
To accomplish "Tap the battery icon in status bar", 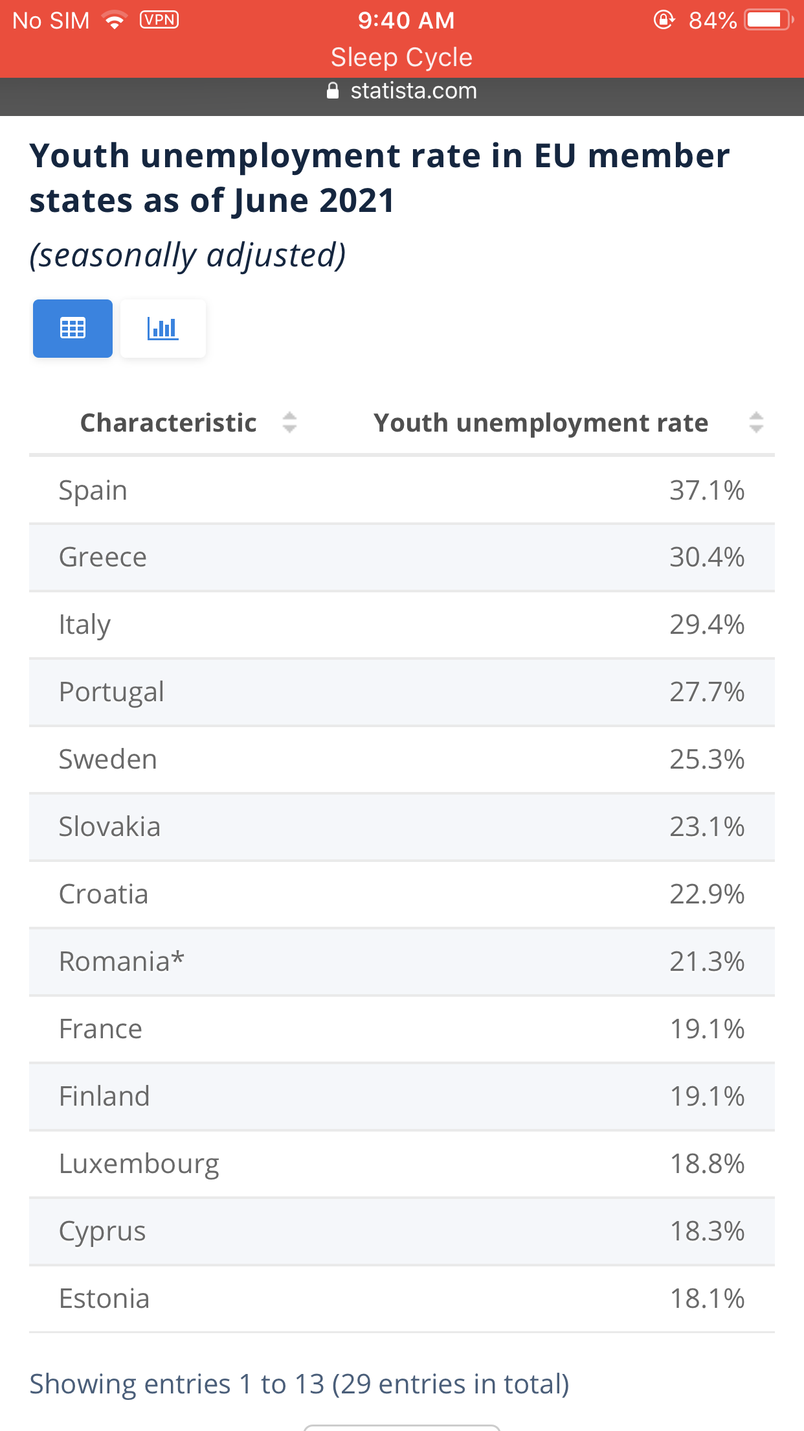I will click(x=768, y=20).
